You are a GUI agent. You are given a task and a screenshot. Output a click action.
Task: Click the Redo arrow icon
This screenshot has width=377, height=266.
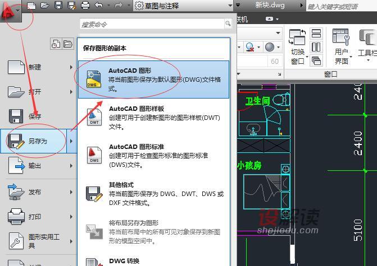pyautogui.click(x=119, y=5)
